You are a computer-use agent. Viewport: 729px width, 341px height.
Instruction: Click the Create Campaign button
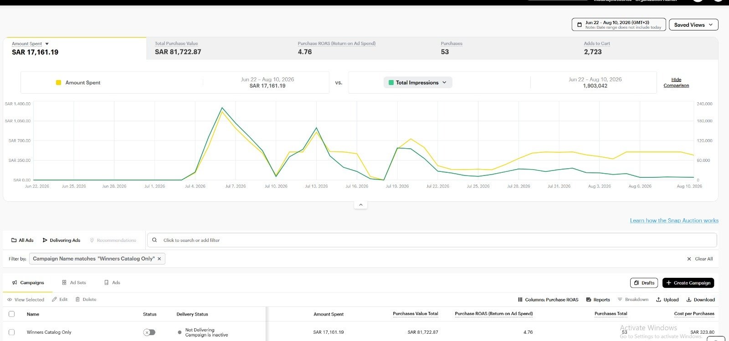click(x=688, y=283)
